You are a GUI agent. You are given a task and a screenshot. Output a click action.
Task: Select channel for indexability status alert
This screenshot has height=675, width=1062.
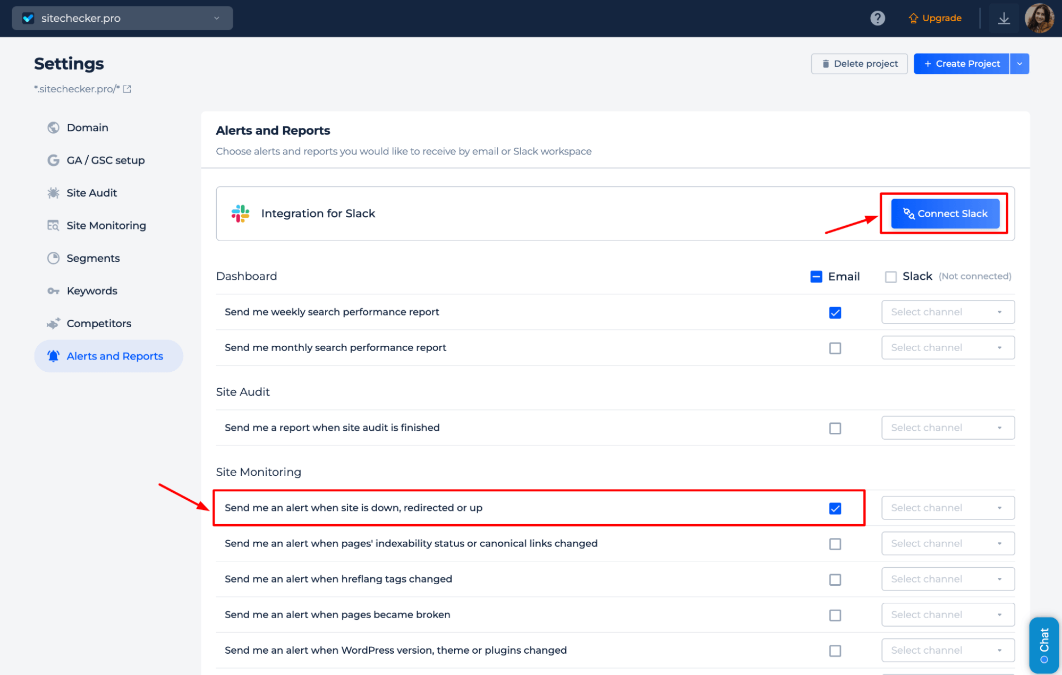click(x=946, y=543)
